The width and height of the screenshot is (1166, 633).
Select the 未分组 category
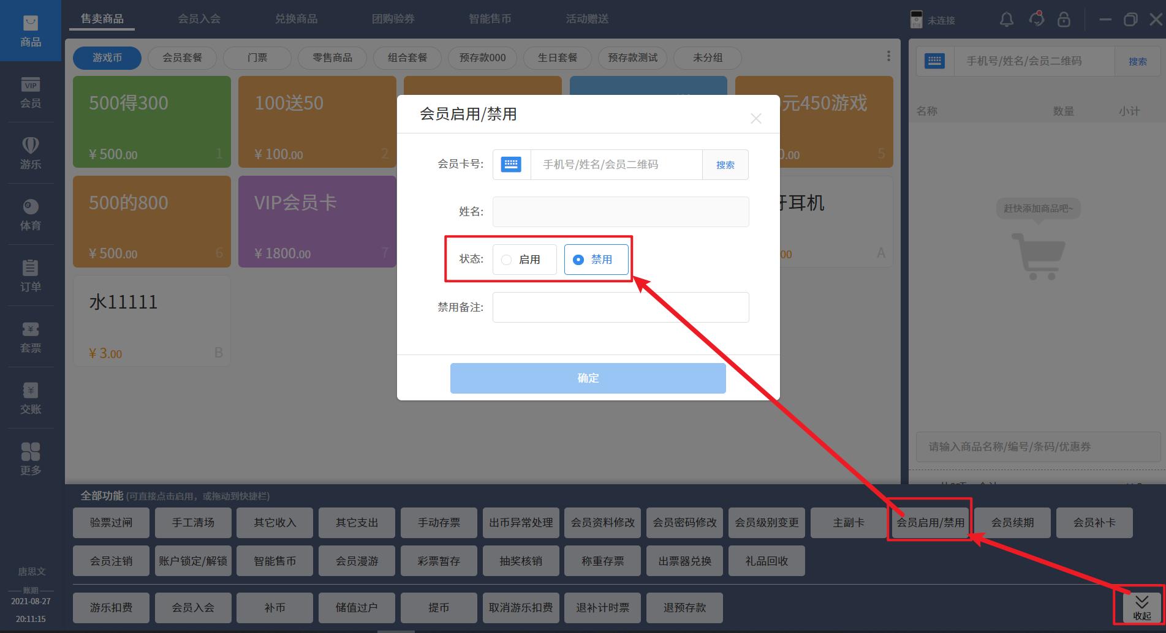[x=708, y=58]
